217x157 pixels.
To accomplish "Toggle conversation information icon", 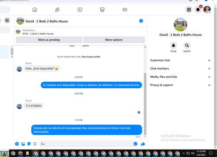I will pyautogui.click(x=141, y=21).
